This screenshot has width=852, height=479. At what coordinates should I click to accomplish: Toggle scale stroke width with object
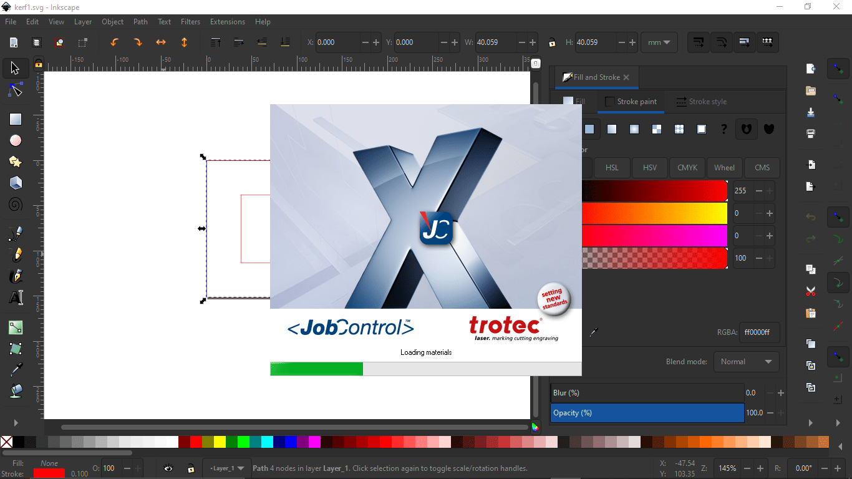pos(699,42)
